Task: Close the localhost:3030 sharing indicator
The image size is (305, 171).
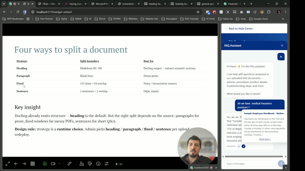Action: [216, 168]
